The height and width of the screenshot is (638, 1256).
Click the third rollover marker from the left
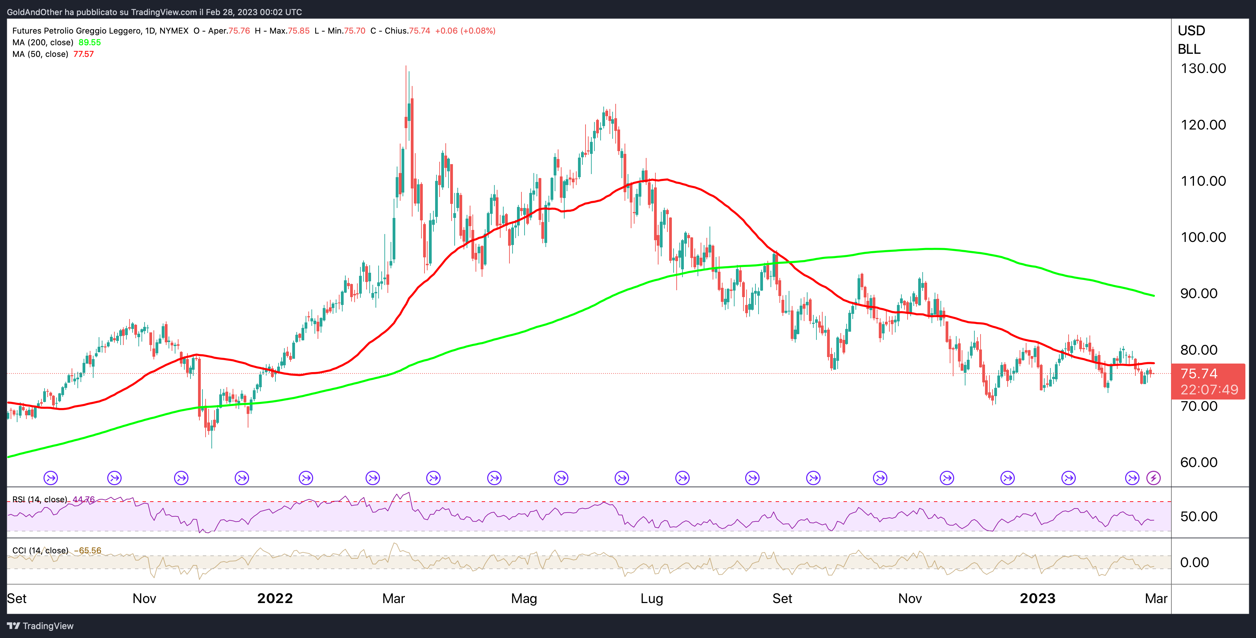181,478
